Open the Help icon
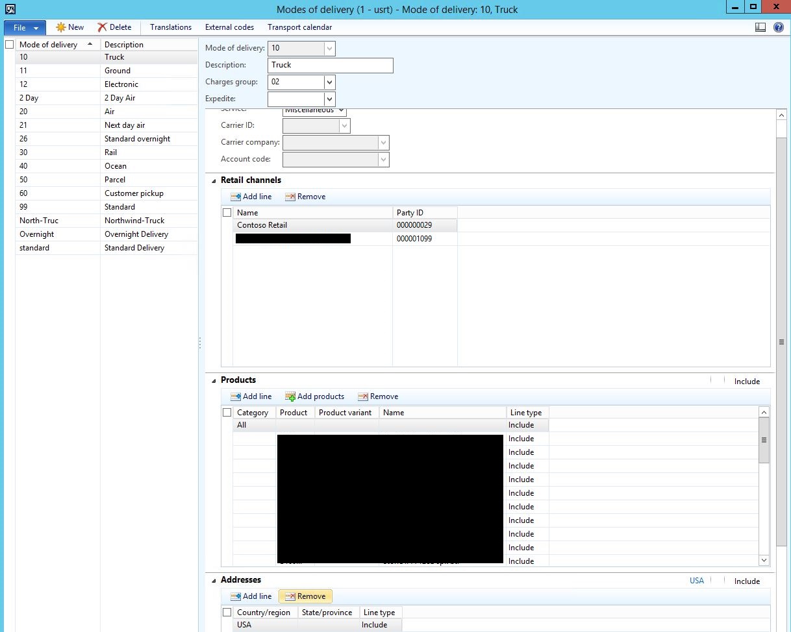Image resolution: width=791 pixels, height=632 pixels. 779,27
